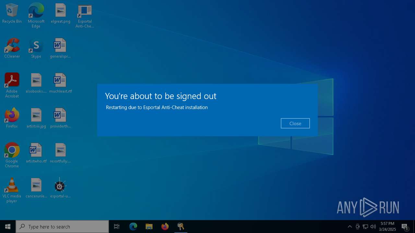Select the generalspr... Word document icon
Viewport: 415px width, 233px height.
coord(60,49)
